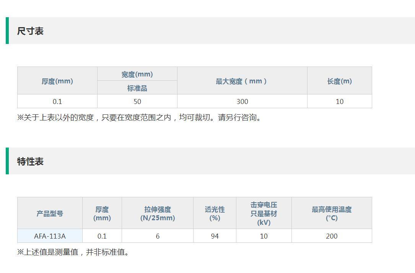Click the 最大宽度（mm）header cell
415x273 pixels.
(242, 81)
